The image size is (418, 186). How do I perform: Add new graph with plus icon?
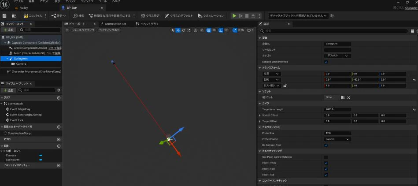(59, 98)
